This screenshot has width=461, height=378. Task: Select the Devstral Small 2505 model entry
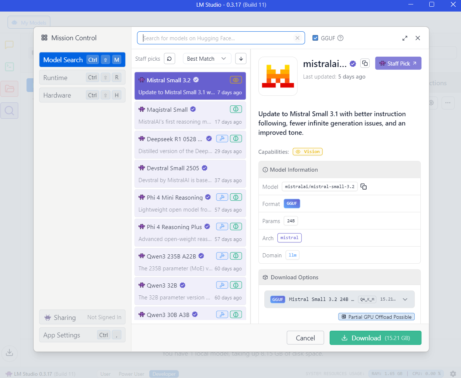click(x=190, y=174)
